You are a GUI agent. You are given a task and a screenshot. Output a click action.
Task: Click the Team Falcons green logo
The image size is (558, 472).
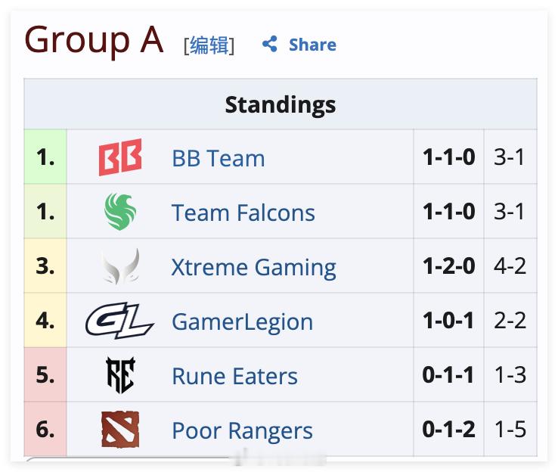pyautogui.click(x=120, y=212)
